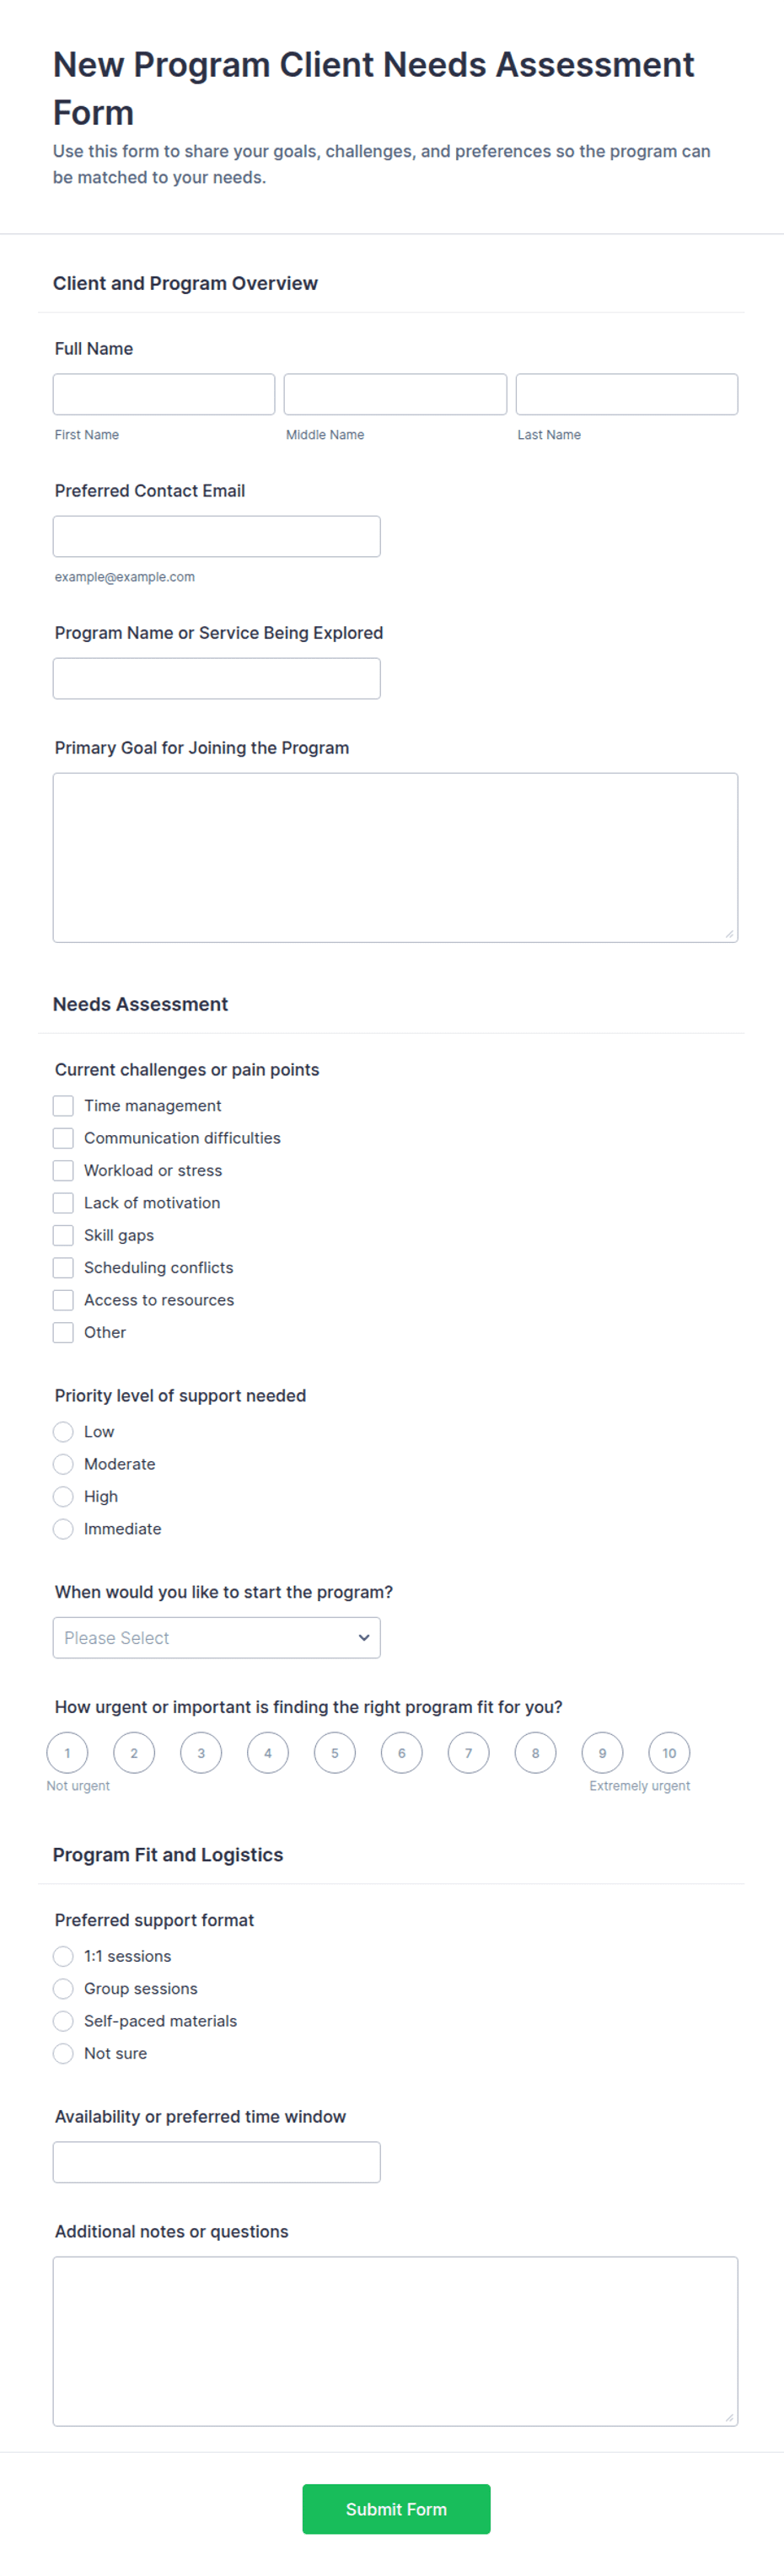Click the dropdown chevron arrow
This screenshot has width=784, height=2576.
[x=364, y=1638]
